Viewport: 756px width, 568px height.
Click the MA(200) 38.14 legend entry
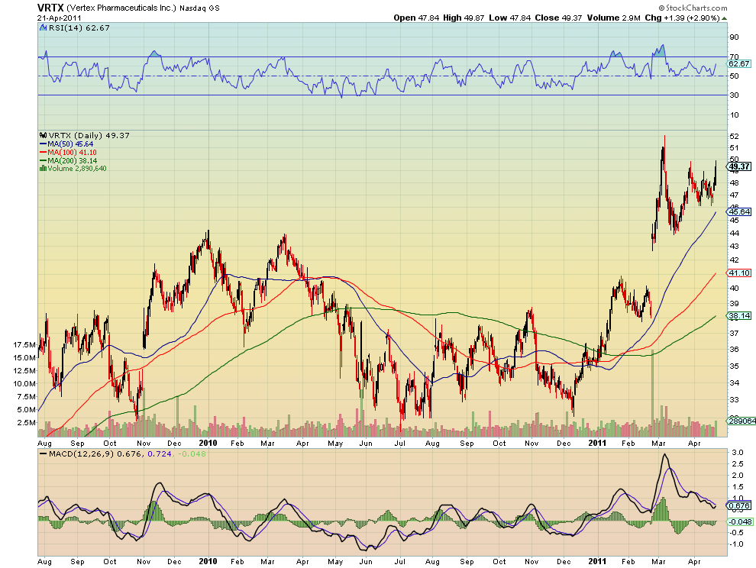[x=69, y=160]
